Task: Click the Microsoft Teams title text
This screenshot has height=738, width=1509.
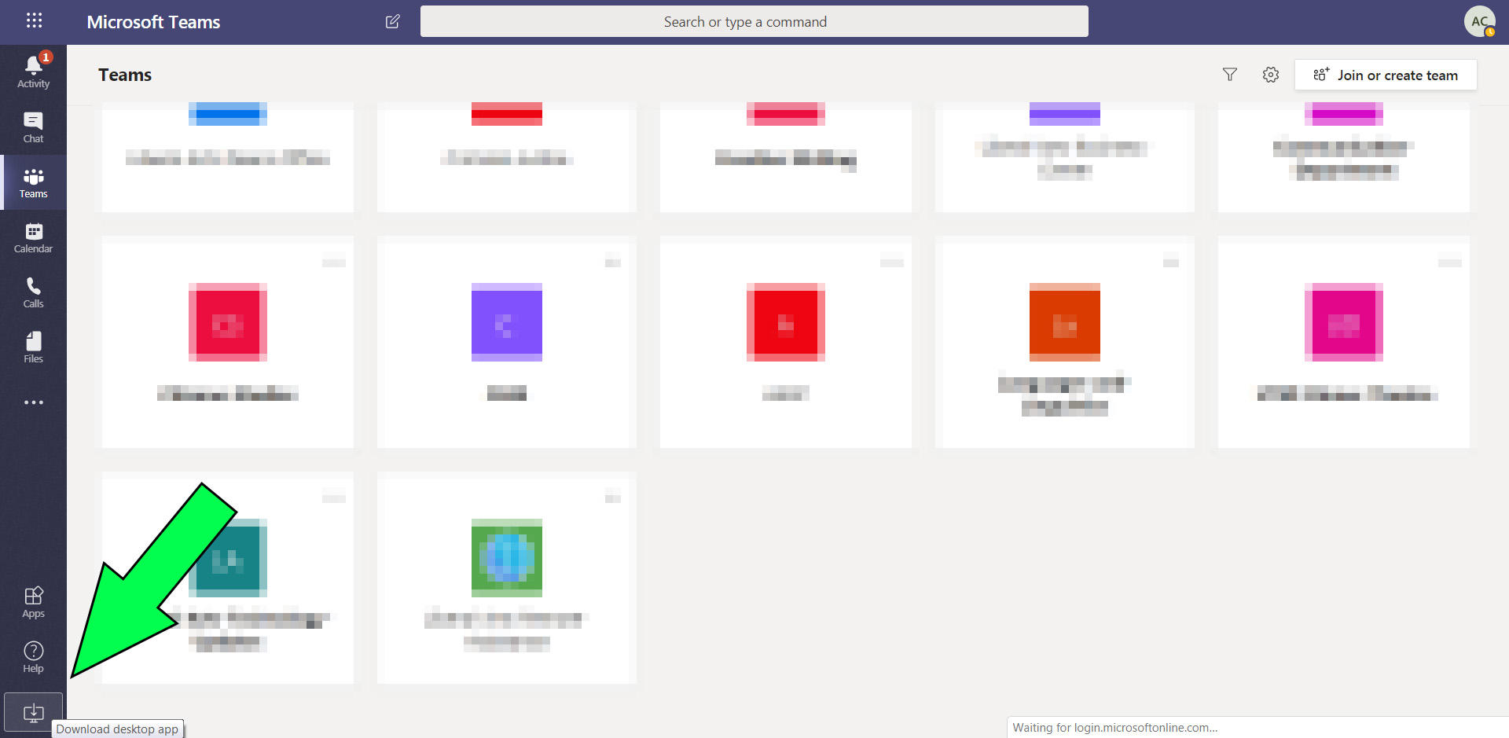Action: (x=153, y=22)
